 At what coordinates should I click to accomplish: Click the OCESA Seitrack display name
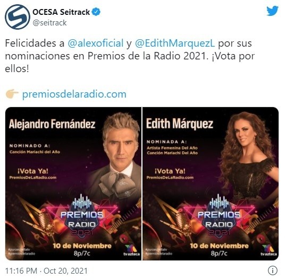pos(61,12)
